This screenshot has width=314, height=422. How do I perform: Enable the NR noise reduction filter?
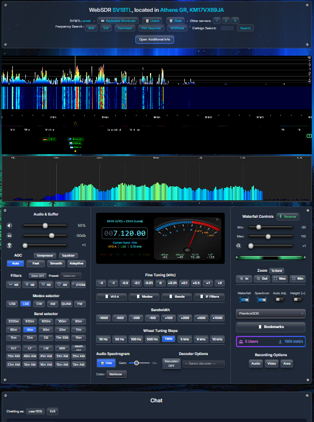13,285
